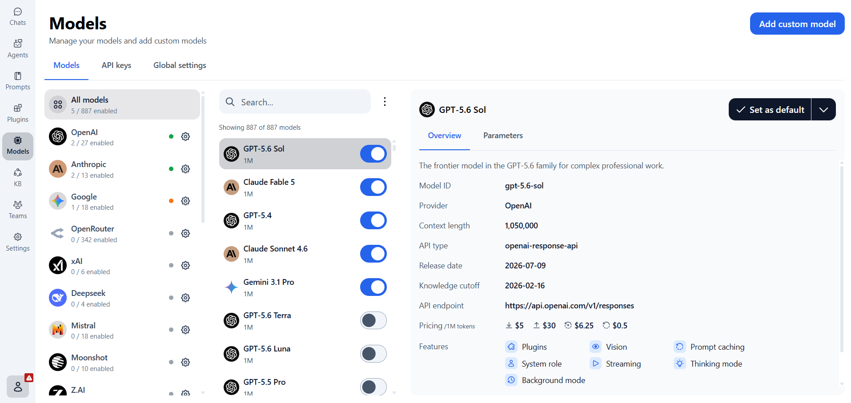The width and height of the screenshot is (851, 403).
Task: Click the Thinking mode feature icon
Action: 680,363
